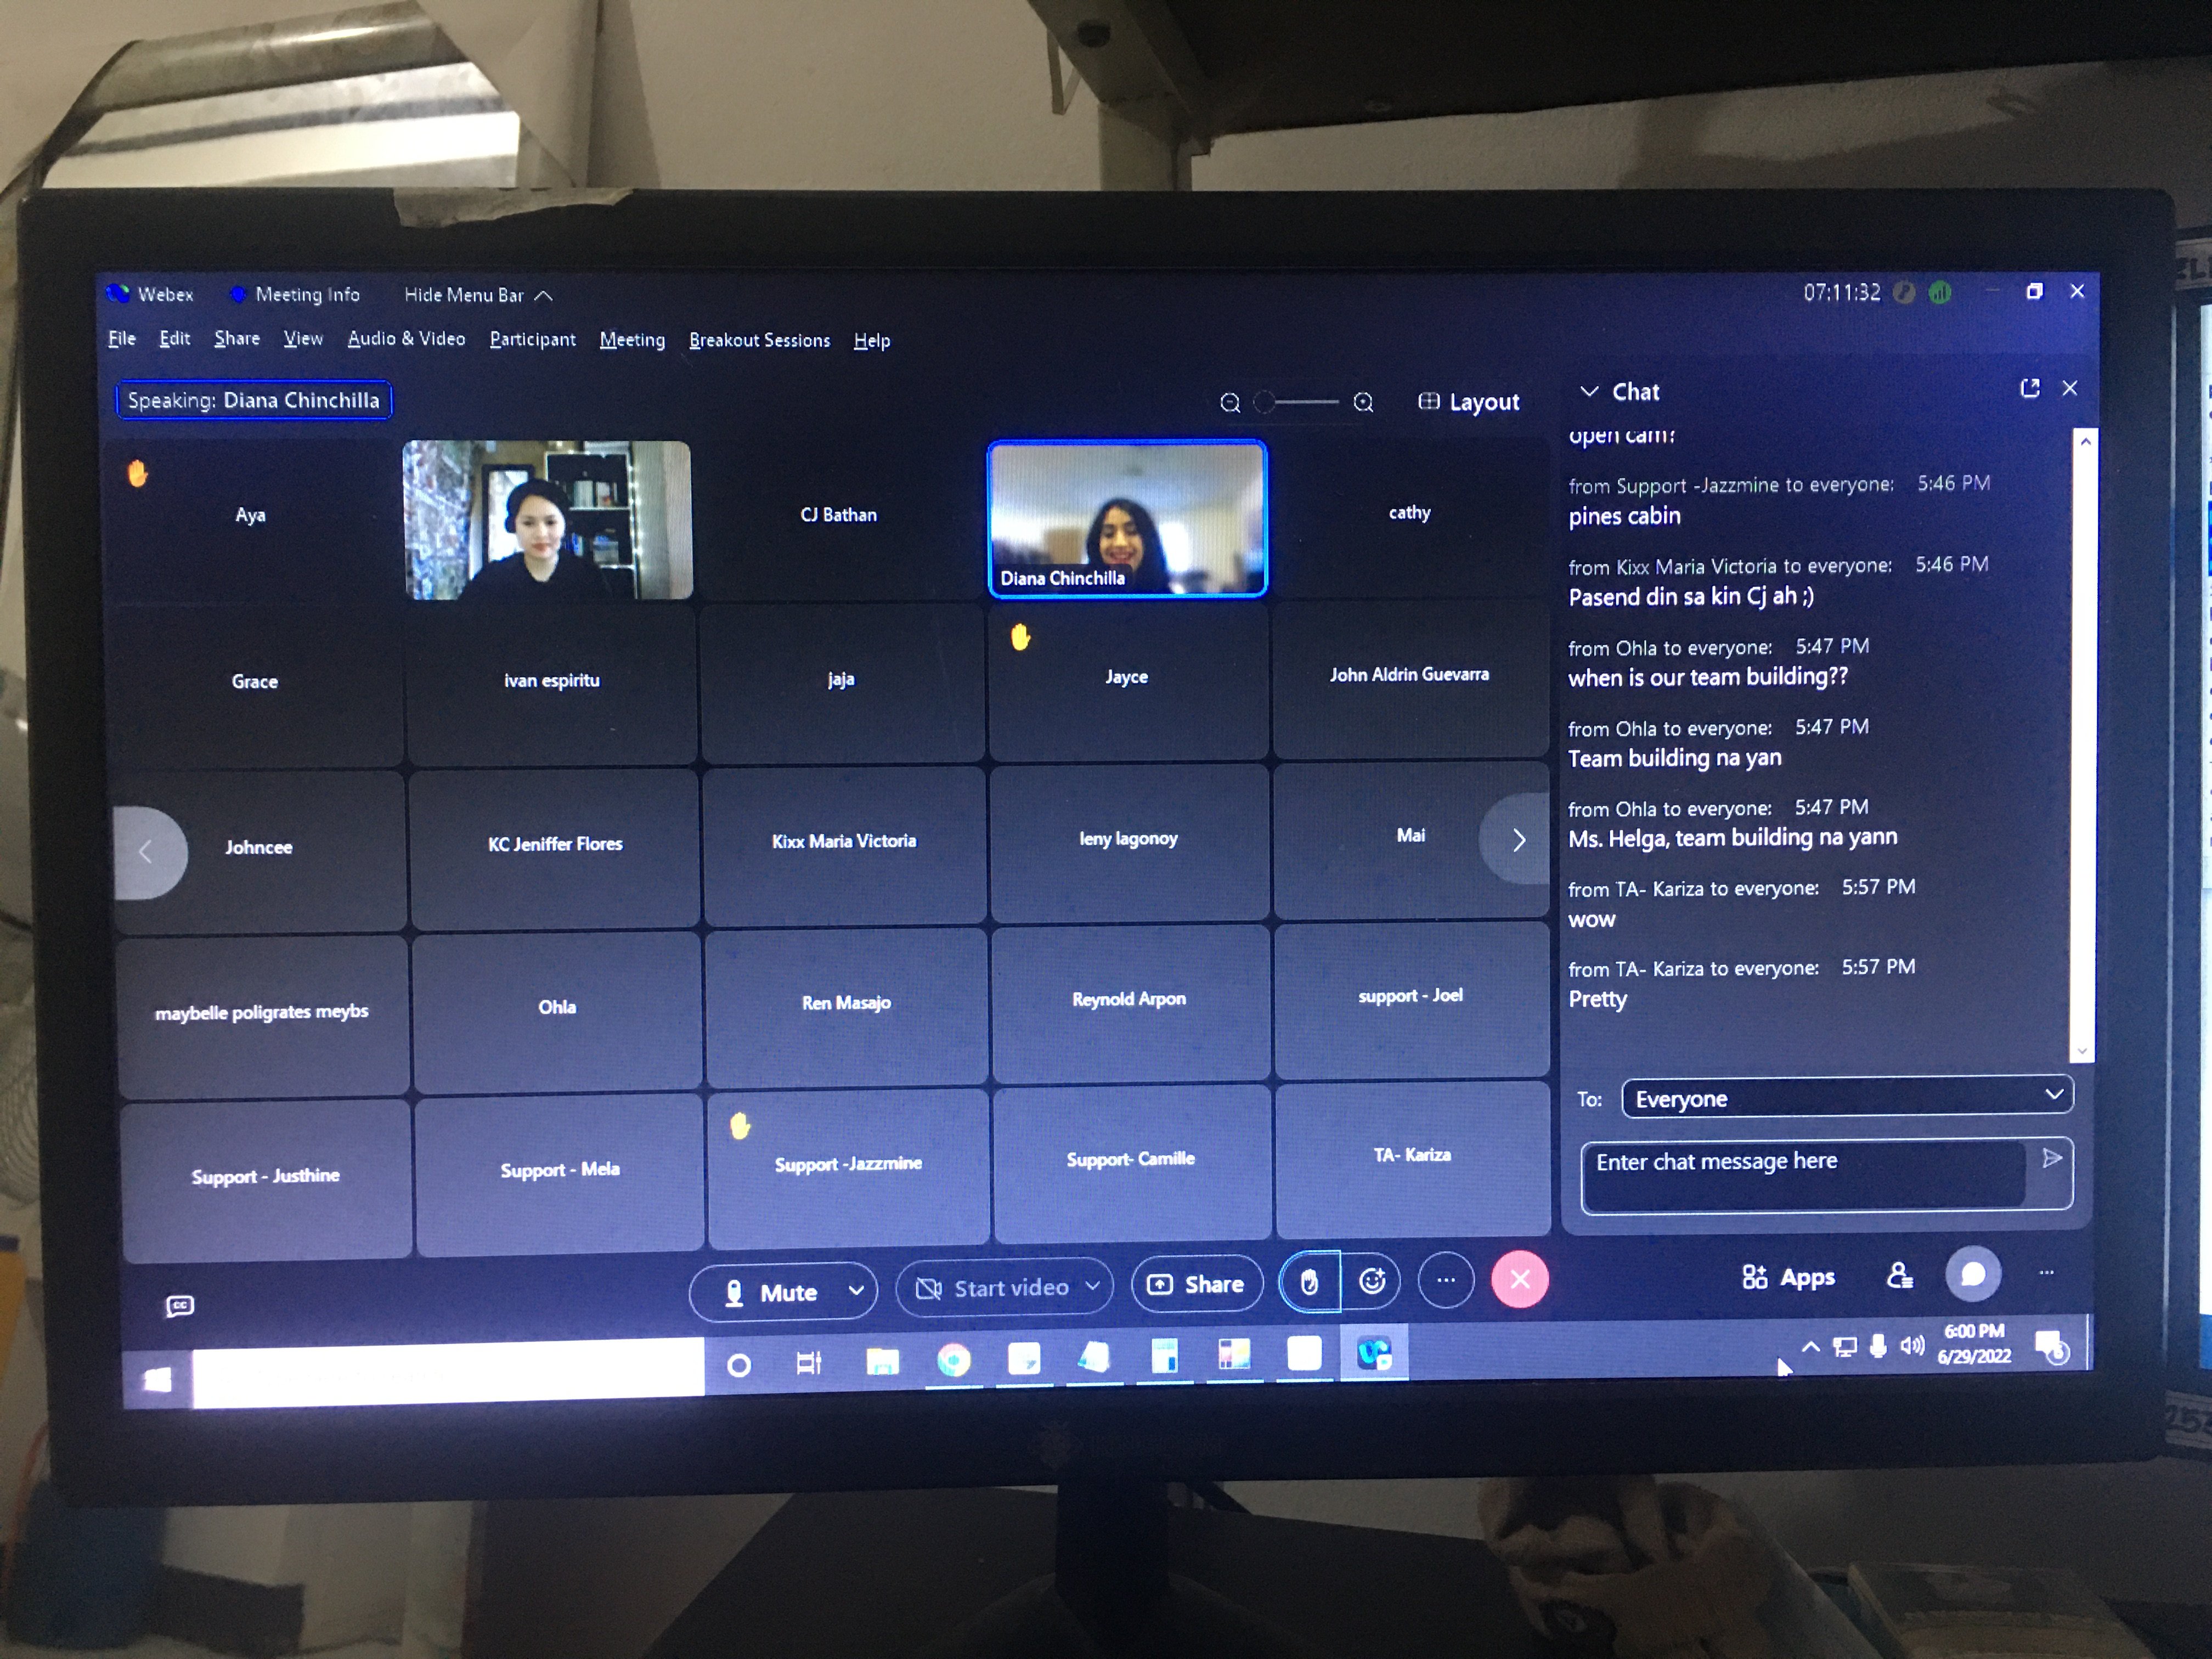Click the Webex taskbar icon
2212x1659 pixels.
click(1374, 1353)
